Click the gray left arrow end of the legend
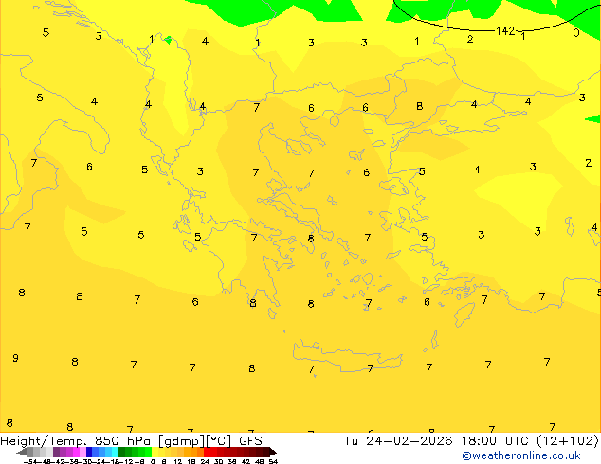601x464 pixels. (22, 452)
